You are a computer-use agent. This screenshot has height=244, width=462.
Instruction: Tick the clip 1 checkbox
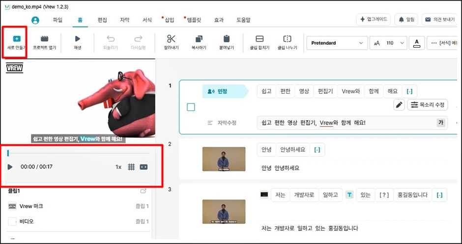coord(191,107)
